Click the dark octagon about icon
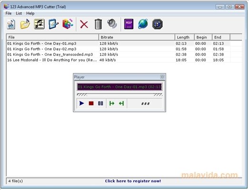The image size is (249, 190). tap(157, 24)
